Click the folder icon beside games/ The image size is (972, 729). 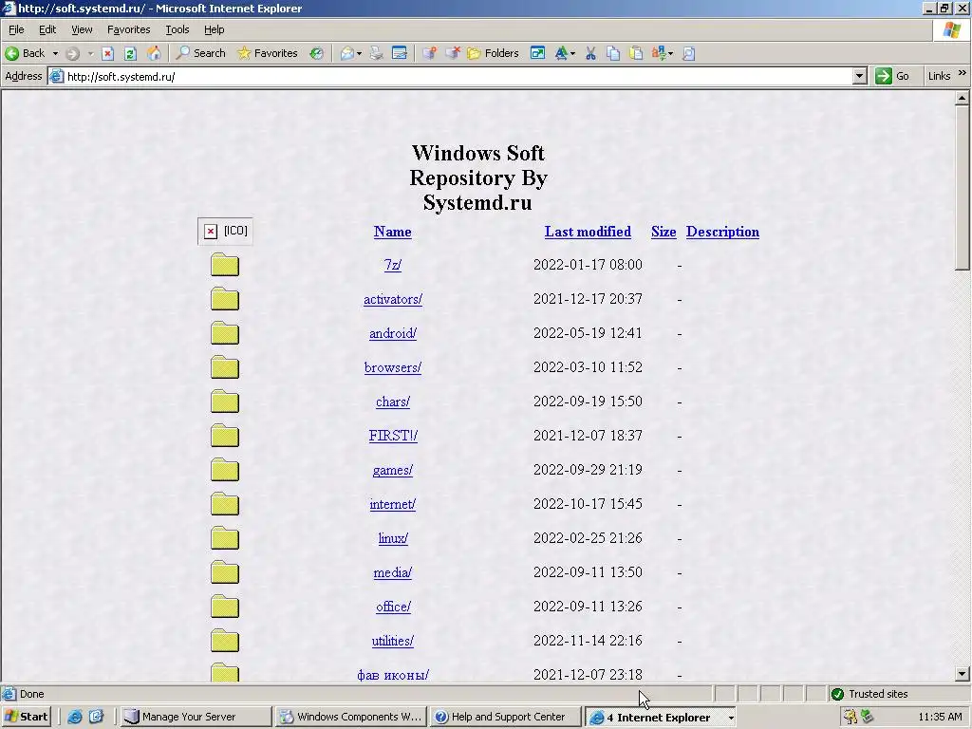(224, 470)
